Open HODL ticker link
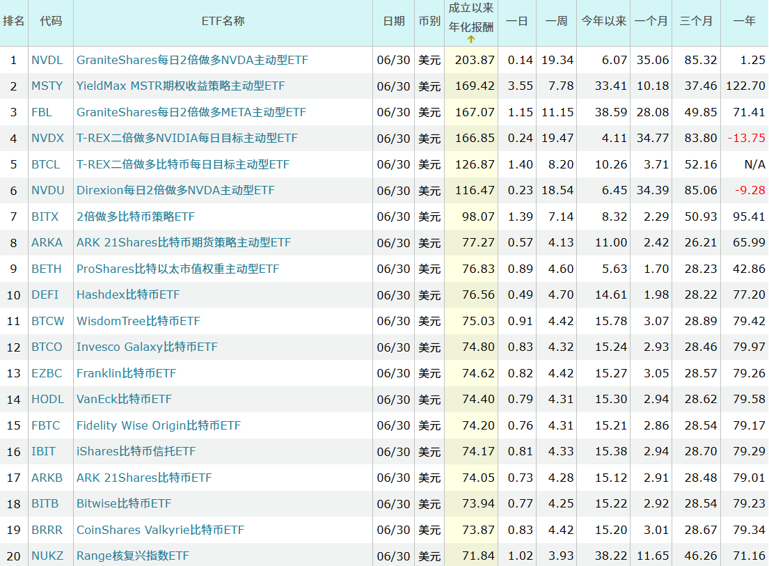Viewport: 769px width, 566px height. [x=47, y=399]
